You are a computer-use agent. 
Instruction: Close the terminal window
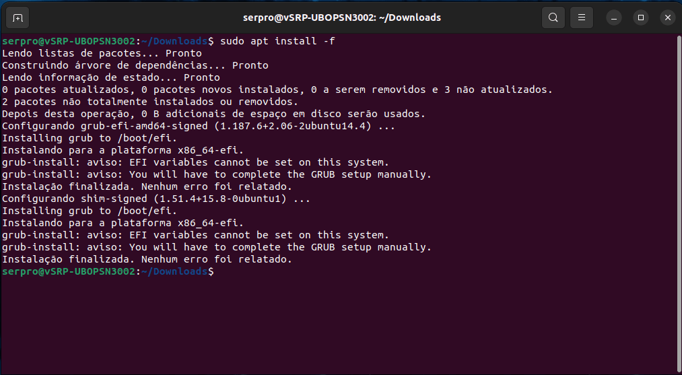coord(668,18)
